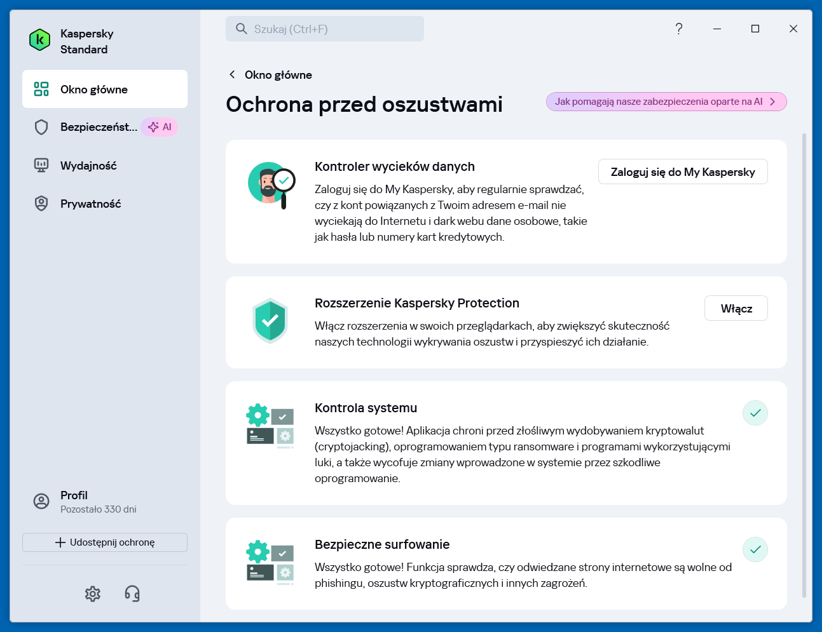Click Zaloguj się do My Kaspersky button
Viewport: 822px width, 632px height.
[x=683, y=171]
